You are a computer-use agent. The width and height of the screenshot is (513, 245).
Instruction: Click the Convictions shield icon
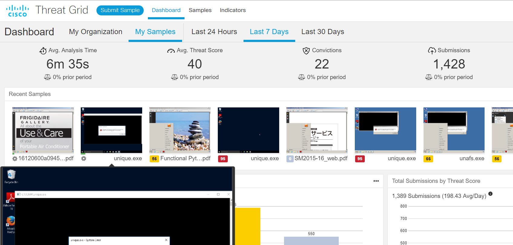[x=306, y=51]
